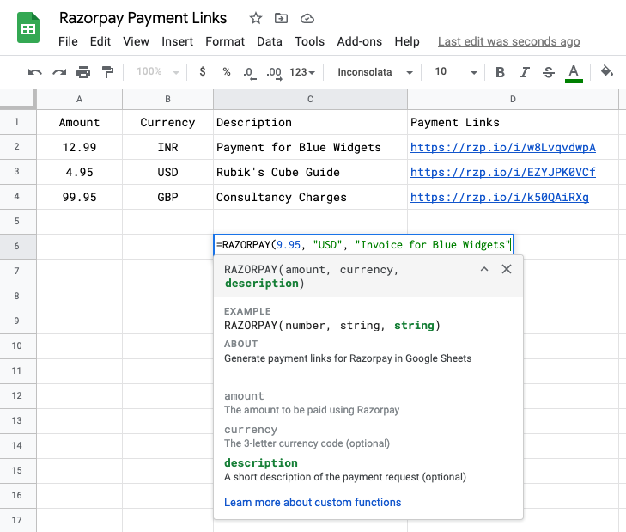Open the font size 10 dropdown
The width and height of the screenshot is (626, 532).
point(456,72)
